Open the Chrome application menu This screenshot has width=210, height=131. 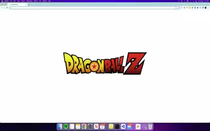[6, 1]
